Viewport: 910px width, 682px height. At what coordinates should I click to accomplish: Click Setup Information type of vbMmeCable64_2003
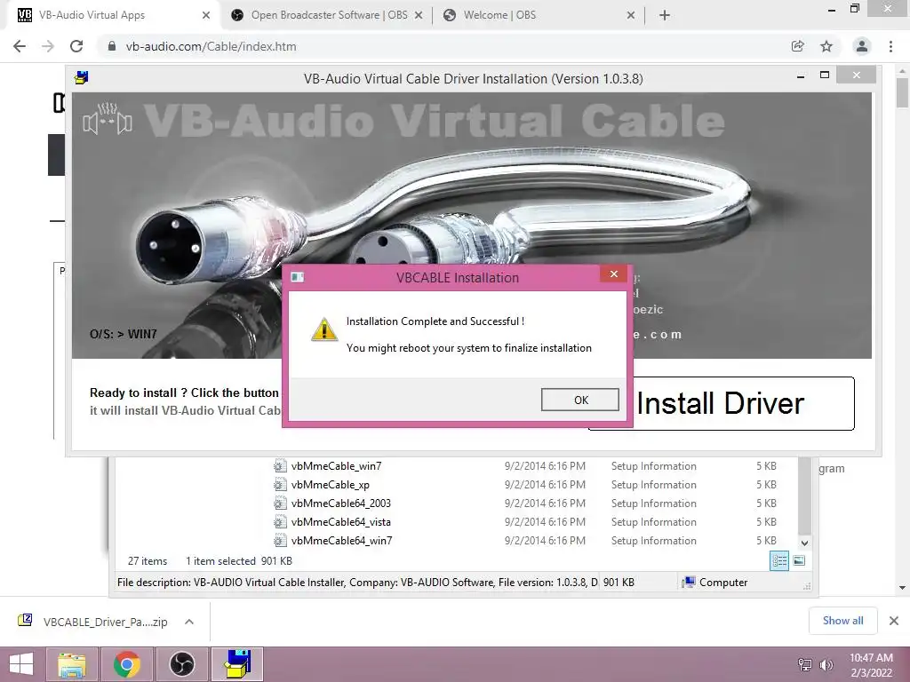[653, 503]
